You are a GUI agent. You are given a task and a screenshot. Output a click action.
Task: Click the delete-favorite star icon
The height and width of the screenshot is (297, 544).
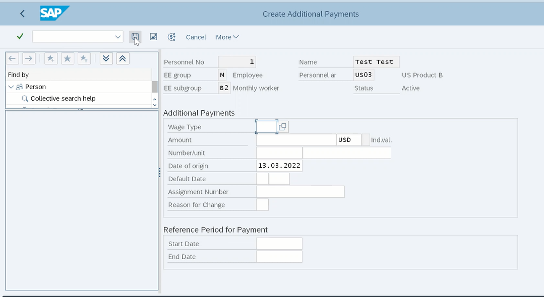click(x=84, y=58)
